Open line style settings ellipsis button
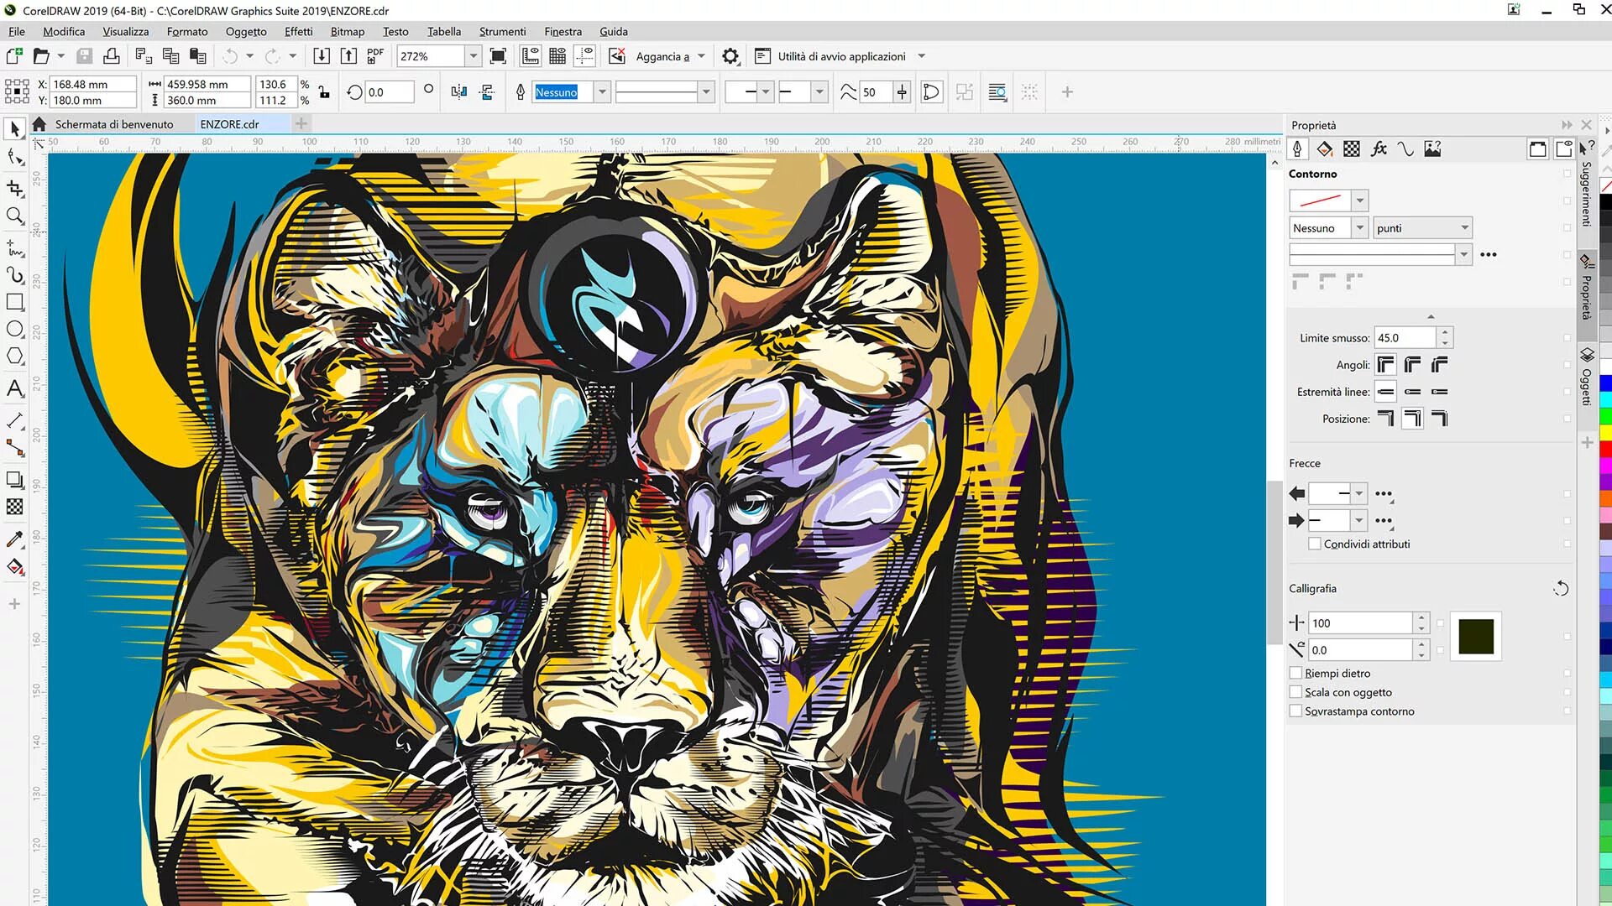The height and width of the screenshot is (906, 1612). click(1489, 254)
